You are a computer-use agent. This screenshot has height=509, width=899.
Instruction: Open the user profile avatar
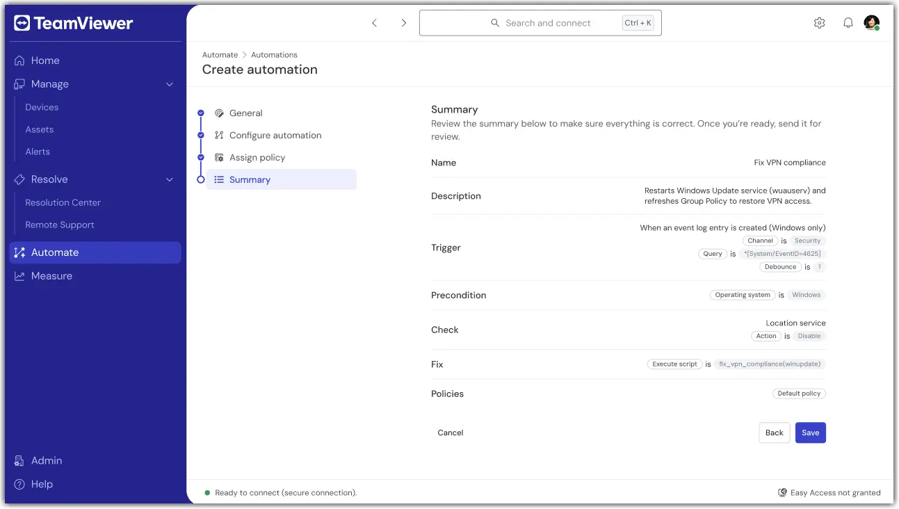click(x=872, y=23)
